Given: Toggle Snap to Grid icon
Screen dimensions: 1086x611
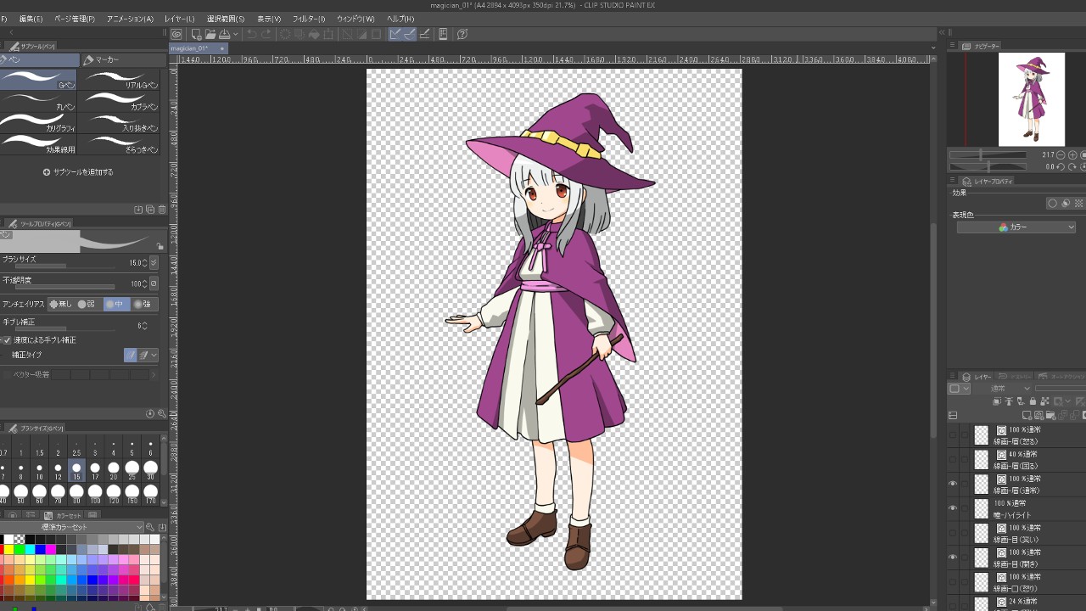Looking at the screenshot, I should pos(425,35).
